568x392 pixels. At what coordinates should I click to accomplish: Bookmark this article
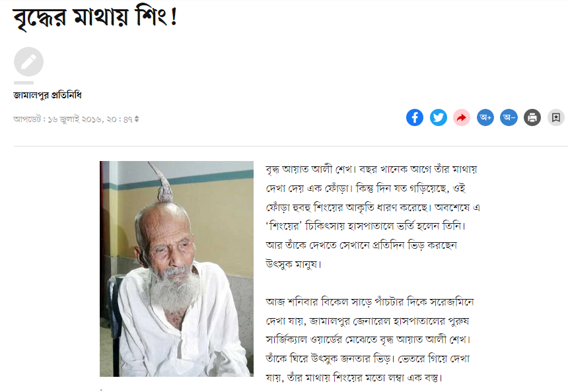pos(556,117)
